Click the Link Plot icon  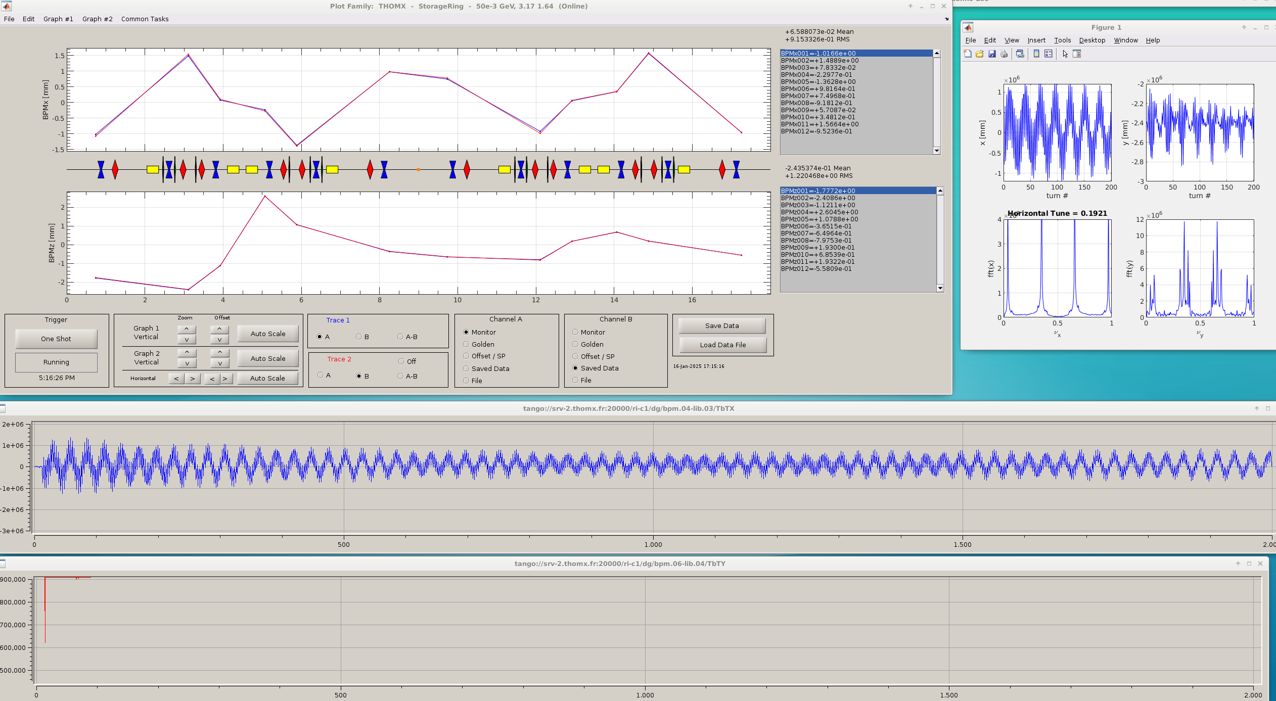point(1020,54)
